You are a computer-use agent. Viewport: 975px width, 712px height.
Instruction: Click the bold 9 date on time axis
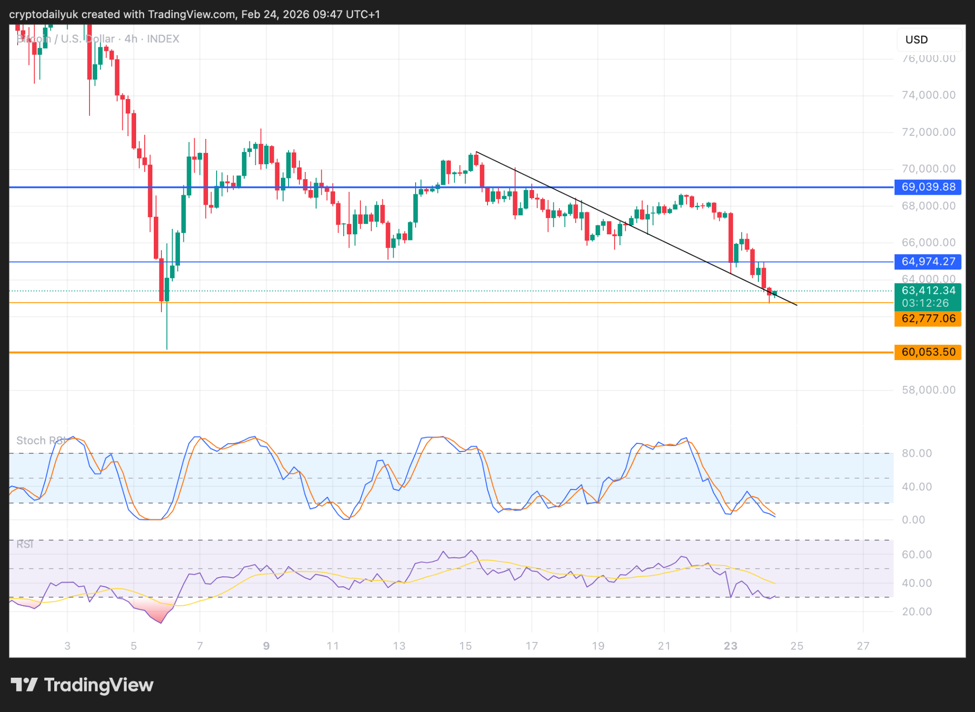click(266, 646)
